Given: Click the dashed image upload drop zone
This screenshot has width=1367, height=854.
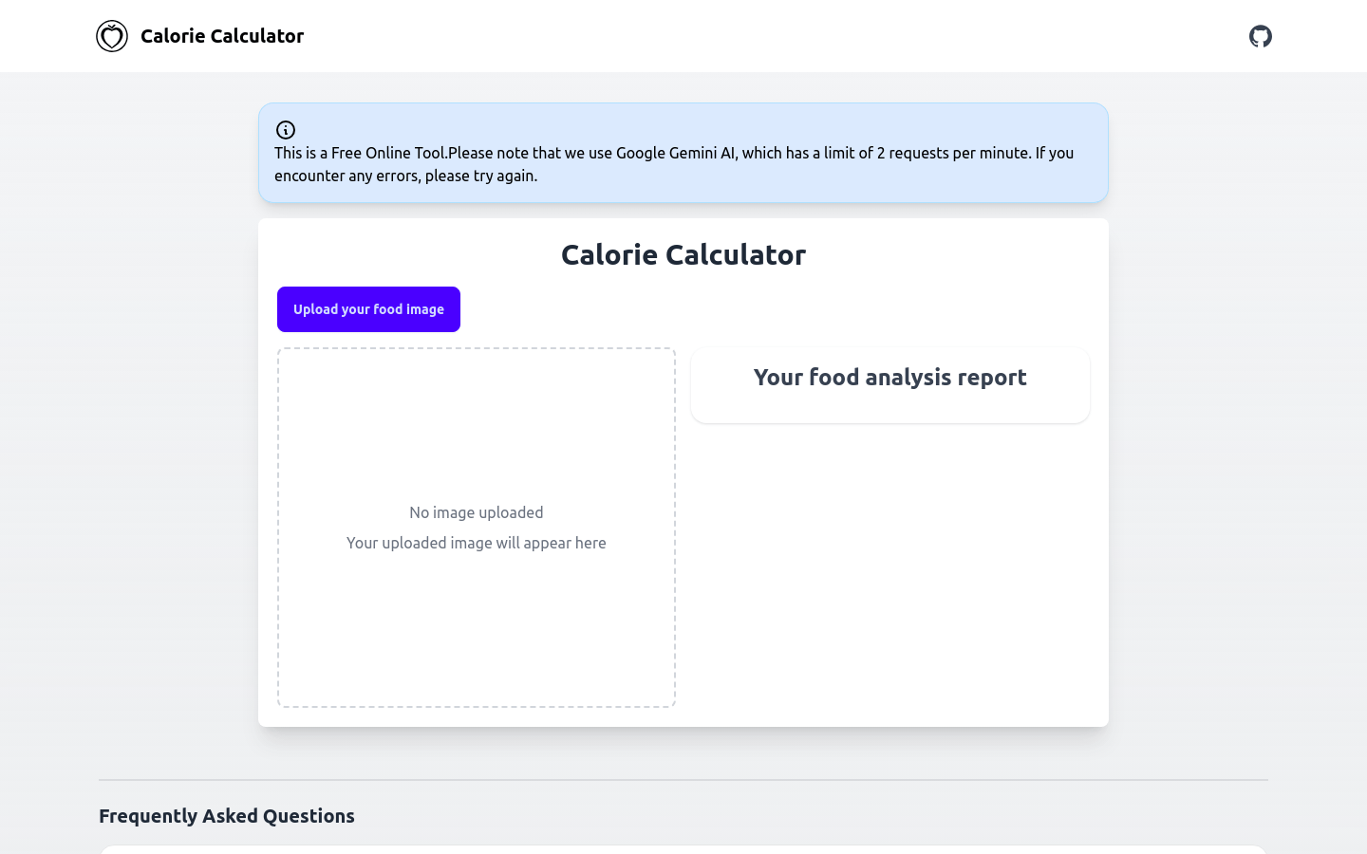Looking at the screenshot, I should point(476,527).
